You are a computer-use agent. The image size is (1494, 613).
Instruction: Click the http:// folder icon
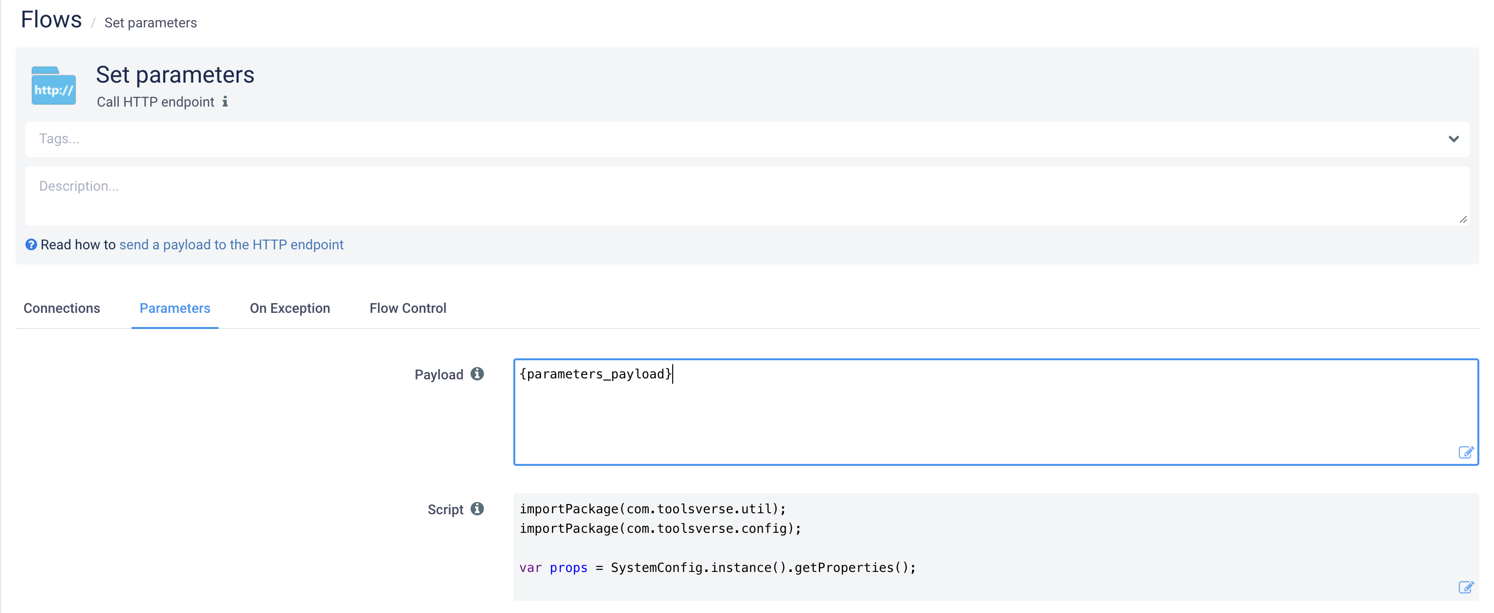[53, 87]
